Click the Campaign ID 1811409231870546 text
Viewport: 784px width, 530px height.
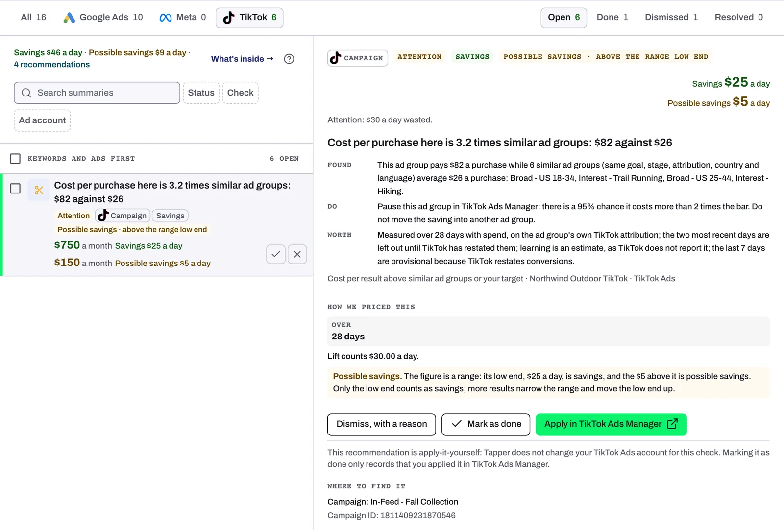click(392, 515)
